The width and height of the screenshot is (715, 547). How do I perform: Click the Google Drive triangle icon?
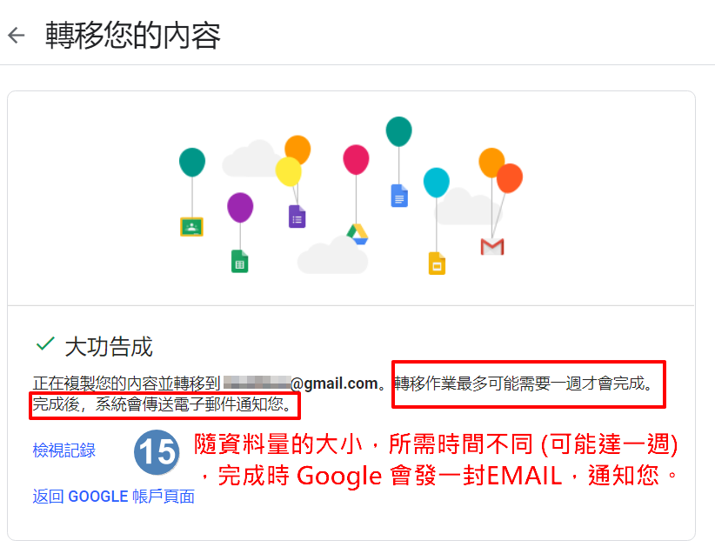point(357,234)
